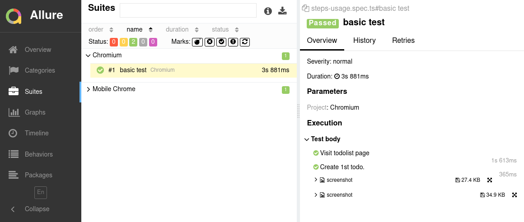The width and height of the screenshot is (524, 222).
Task: Collapse the Chromium suite
Action: tap(89, 55)
